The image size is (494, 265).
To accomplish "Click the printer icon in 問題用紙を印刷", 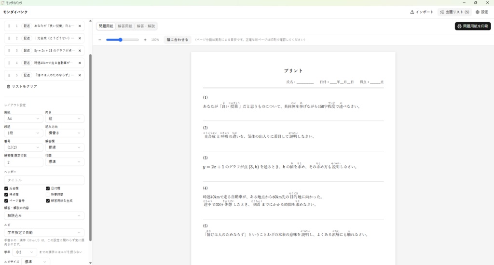I will coord(459,26).
